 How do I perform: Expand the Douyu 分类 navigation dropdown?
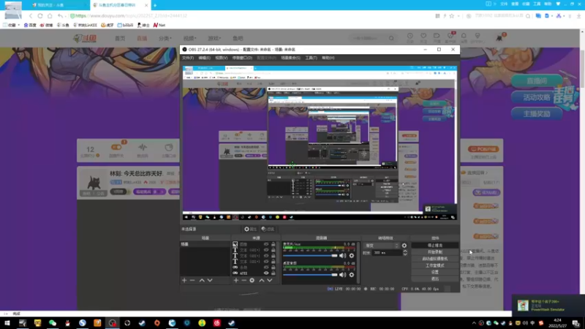(x=165, y=38)
